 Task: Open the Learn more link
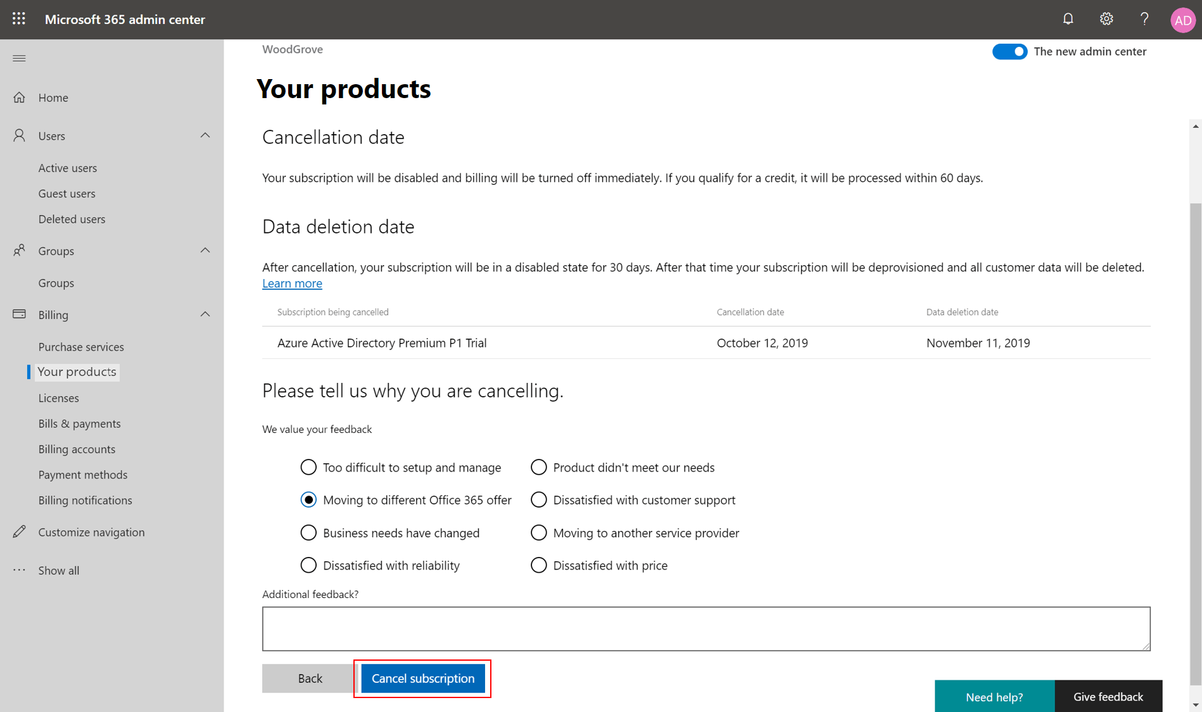[x=292, y=283]
